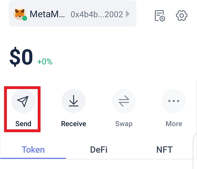Click the MetaMask fox avatar
This screenshot has width=197, height=169.
(x=20, y=13)
